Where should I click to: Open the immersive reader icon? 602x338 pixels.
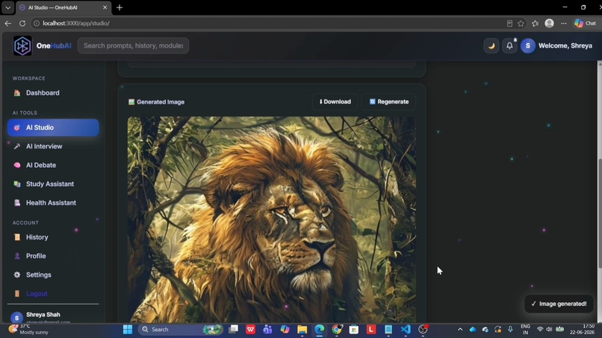[x=509, y=23]
